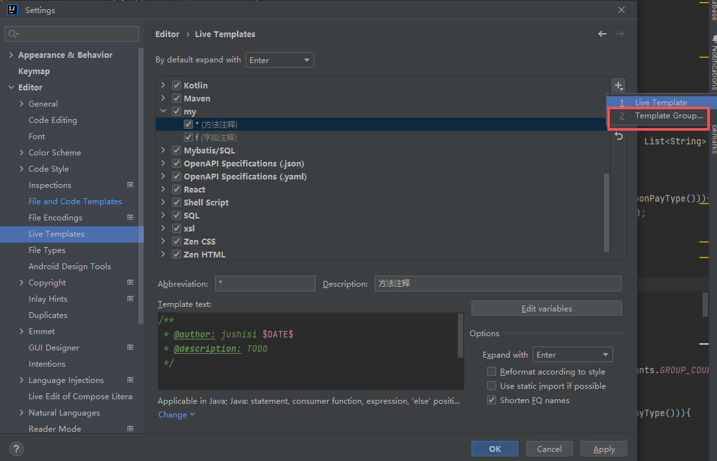Uncheck the f (字段注释) template checkbox
The width and height of the screenshot is (717, 461).
click(188, 137)
